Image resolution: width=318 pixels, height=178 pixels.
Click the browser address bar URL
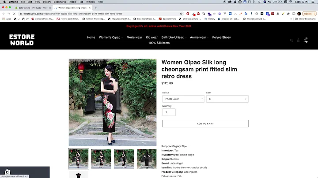tap(72, 14)
